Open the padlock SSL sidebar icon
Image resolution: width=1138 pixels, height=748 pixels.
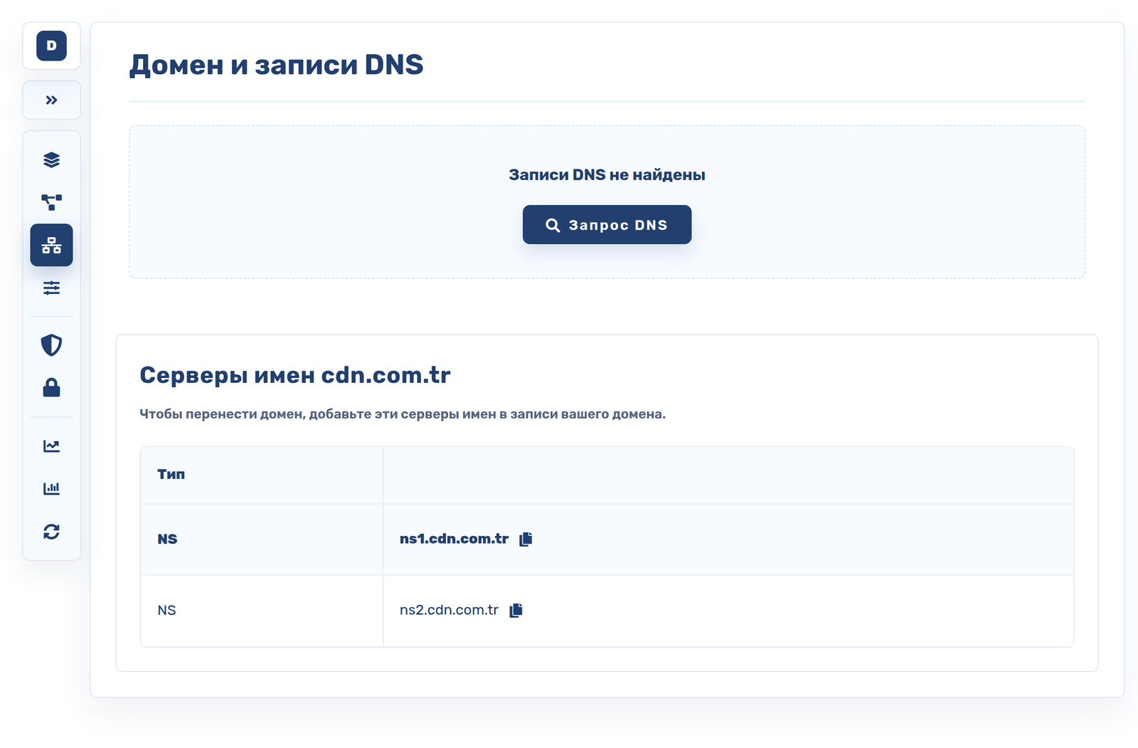(51, 388)
